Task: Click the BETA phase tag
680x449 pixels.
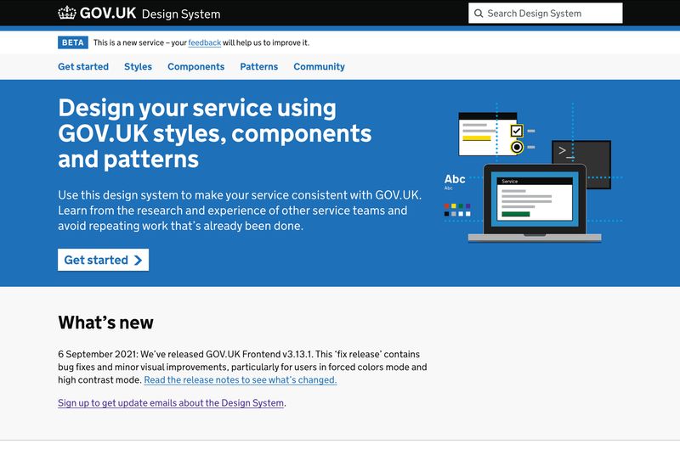Action: click(73, 42)
